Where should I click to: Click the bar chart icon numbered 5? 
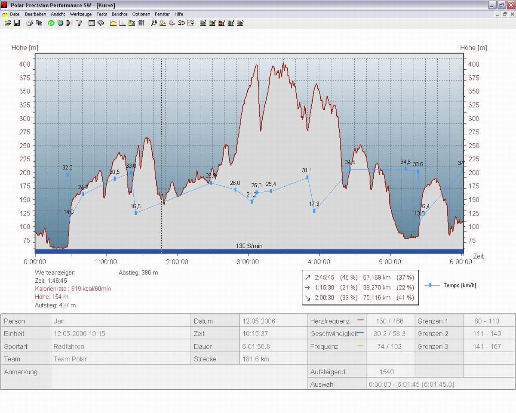point(240,23)
